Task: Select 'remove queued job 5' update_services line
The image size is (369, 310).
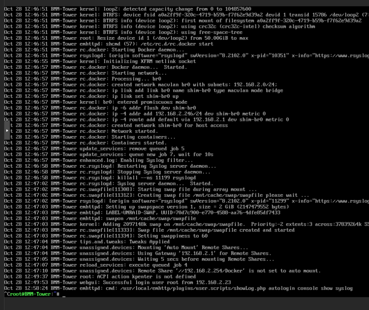Action: pos(94,148)
